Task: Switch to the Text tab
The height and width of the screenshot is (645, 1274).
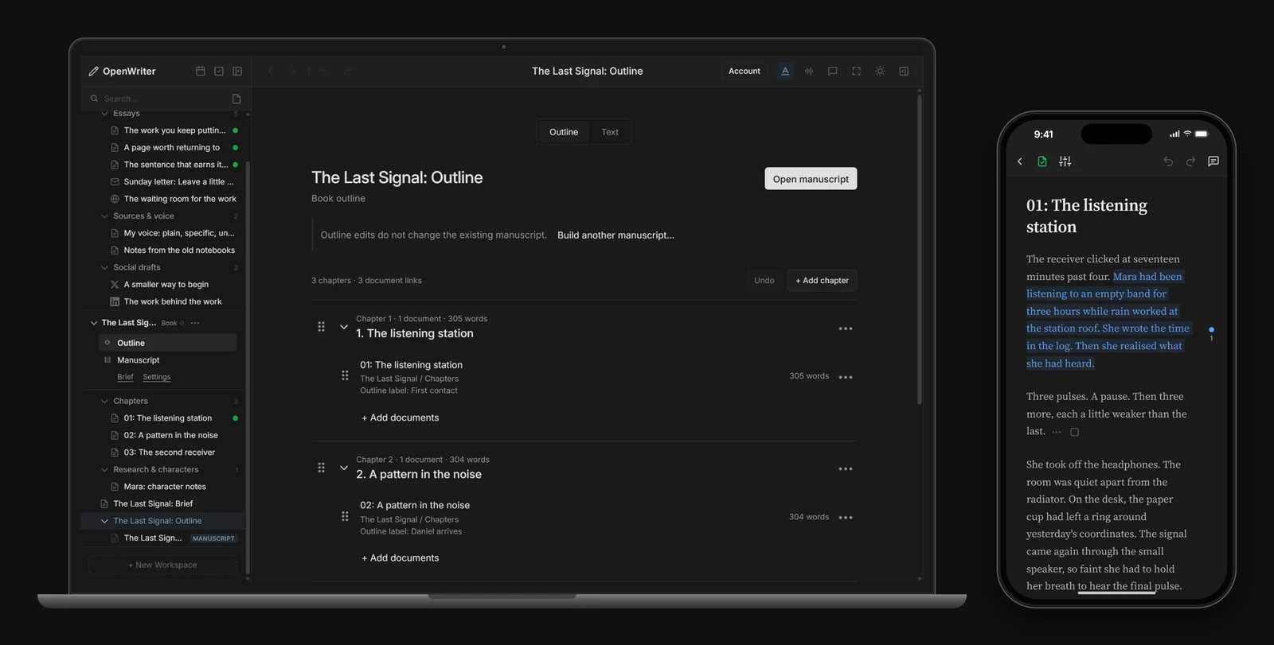Action: pos(610,132)
